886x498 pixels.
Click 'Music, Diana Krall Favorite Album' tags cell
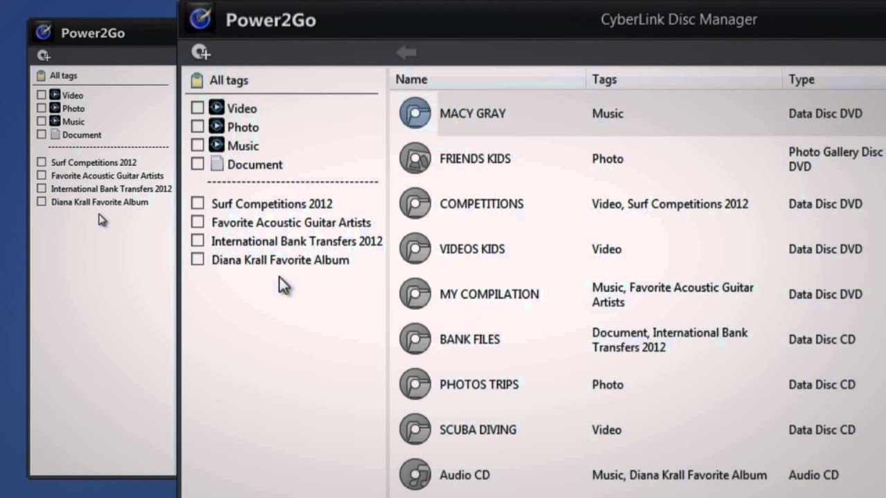679,475
